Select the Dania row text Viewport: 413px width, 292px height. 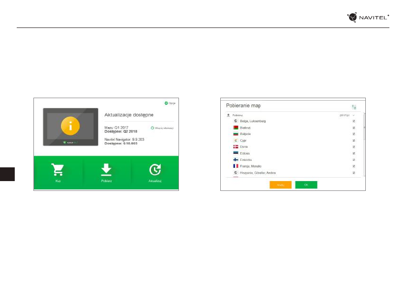click(244, 147)
